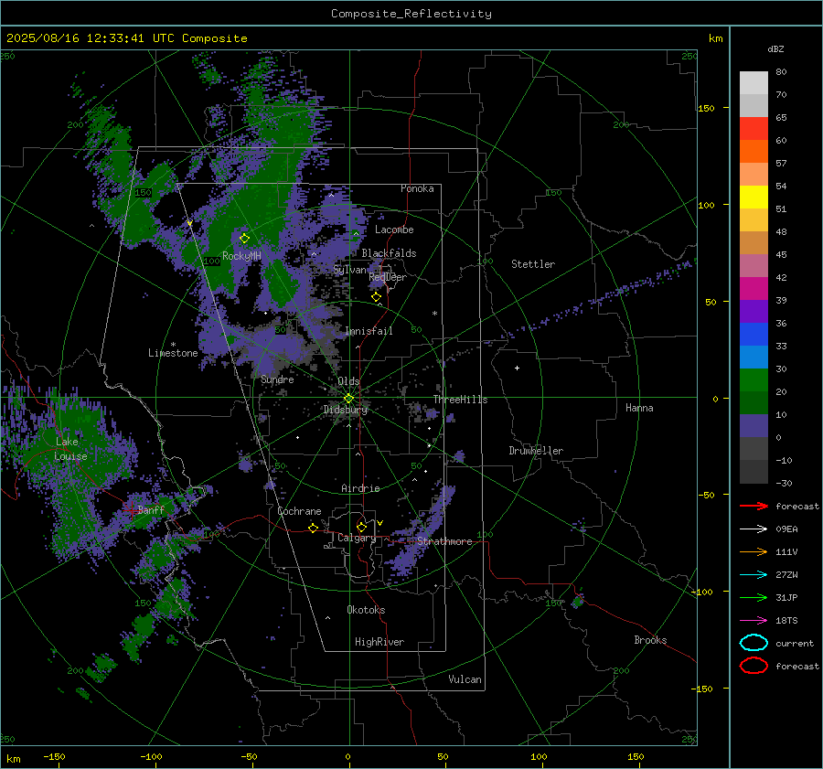Viewport: 823px width, 769px height.
Task: Click the Innisfail town label
Action: point(369,331)
